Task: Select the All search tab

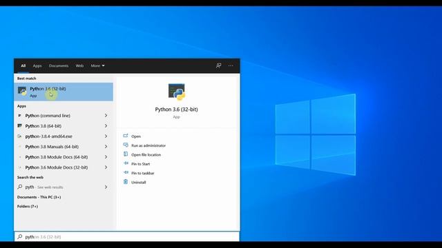Action: pyautogui.click(x=23, y=65)
